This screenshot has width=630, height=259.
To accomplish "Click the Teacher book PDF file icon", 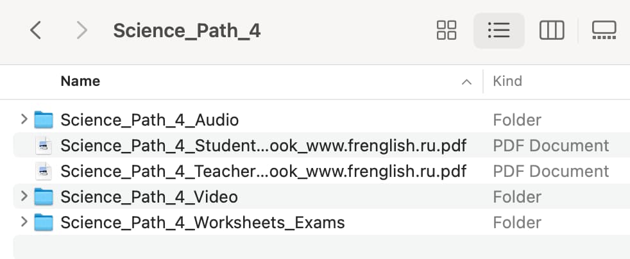I will pyautogui.click(x=44, y=171).
